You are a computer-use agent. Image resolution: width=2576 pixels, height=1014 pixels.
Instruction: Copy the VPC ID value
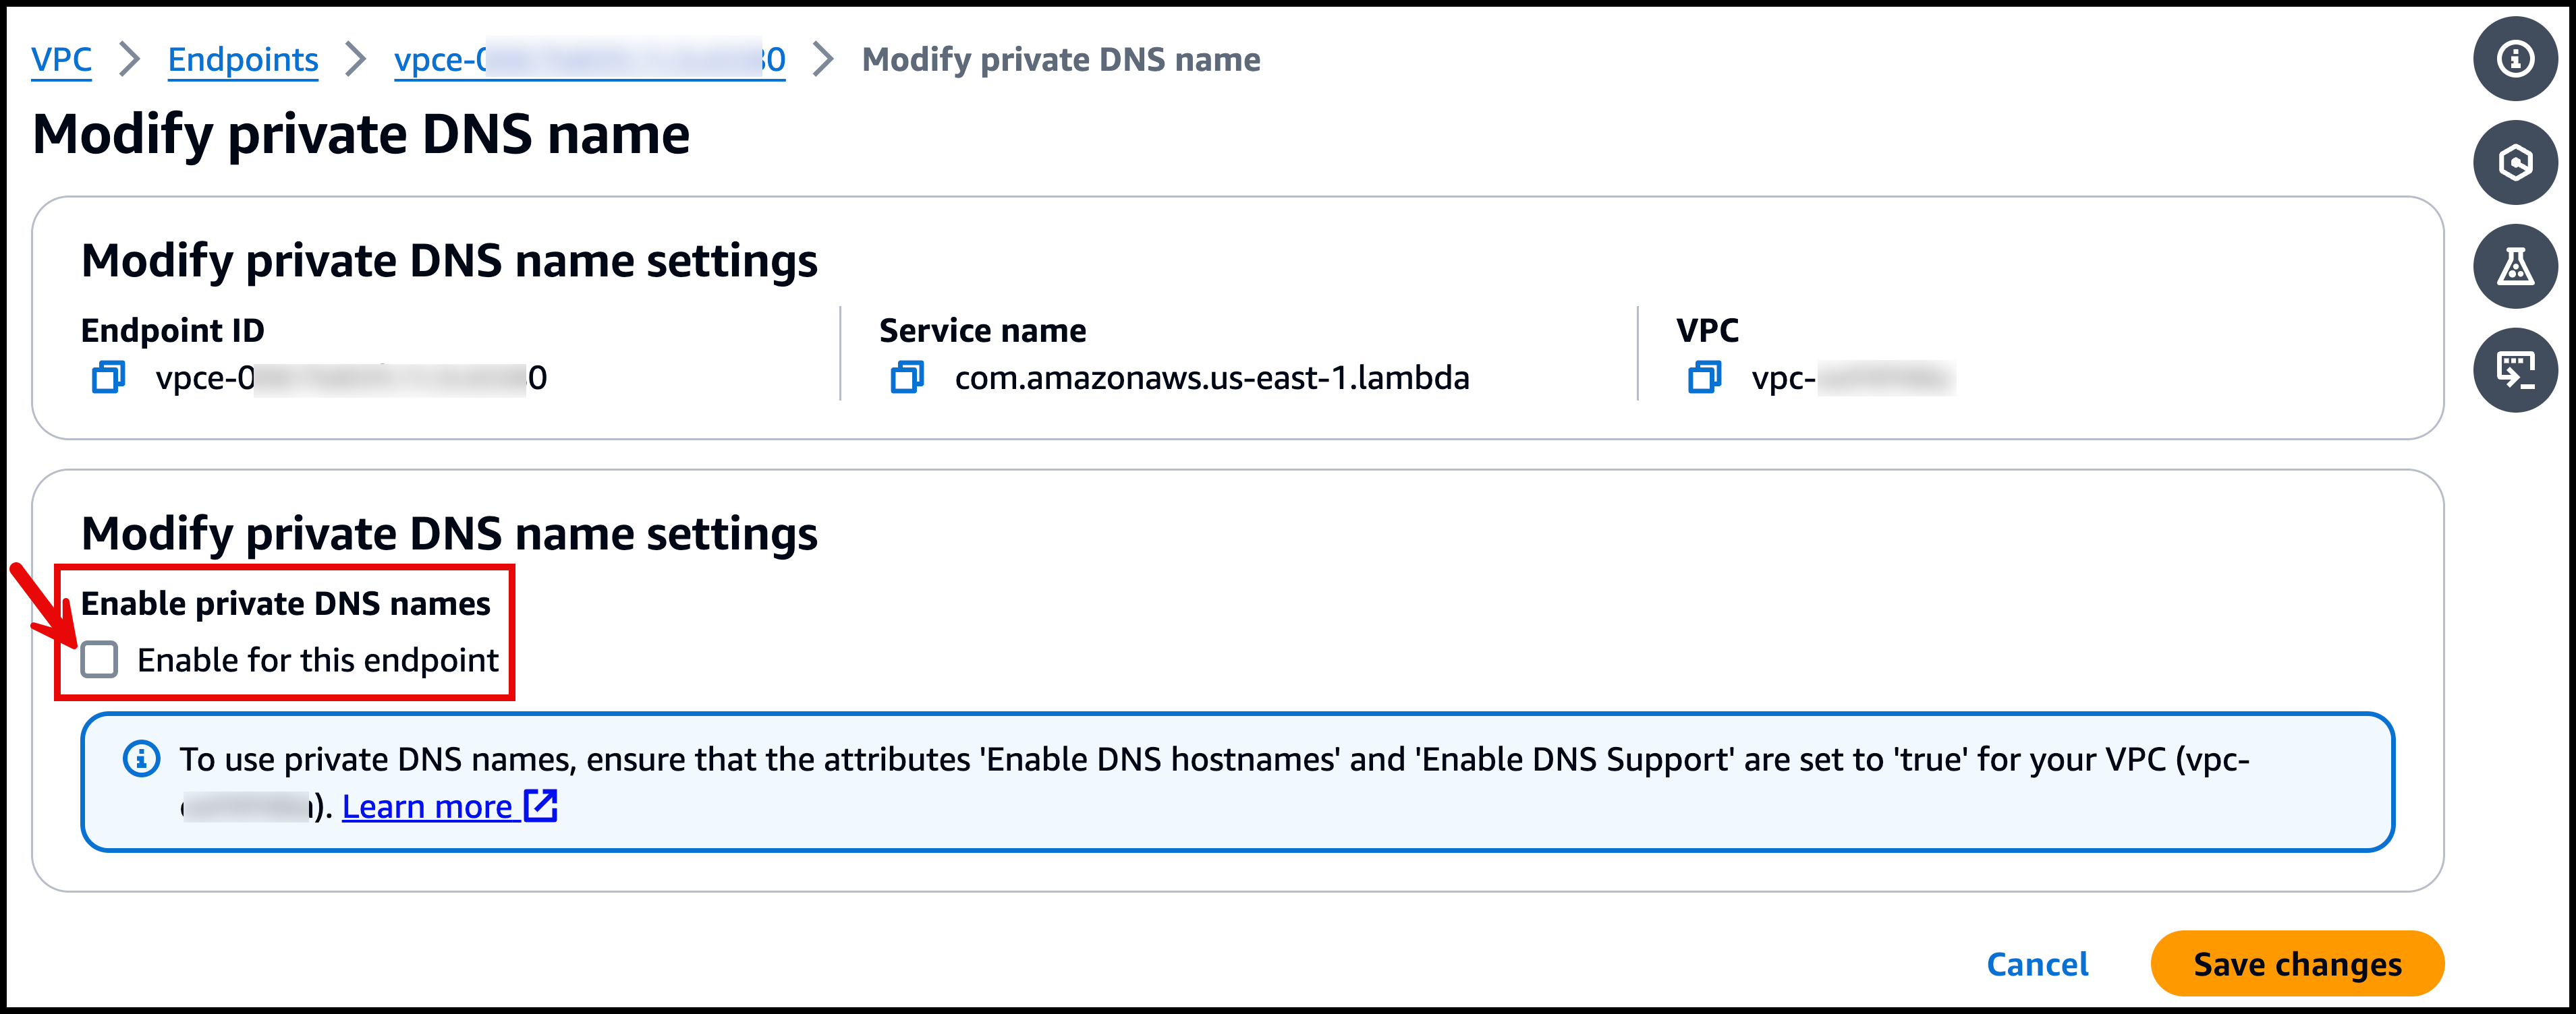click(x=1704, y=378)
